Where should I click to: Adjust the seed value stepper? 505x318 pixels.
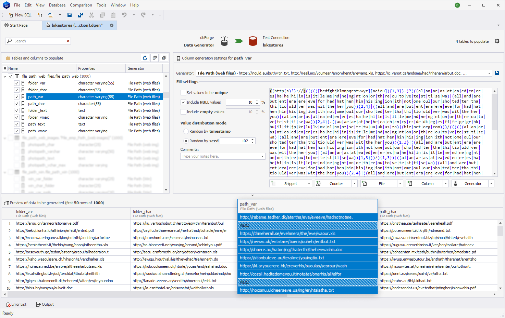[252, 141]
